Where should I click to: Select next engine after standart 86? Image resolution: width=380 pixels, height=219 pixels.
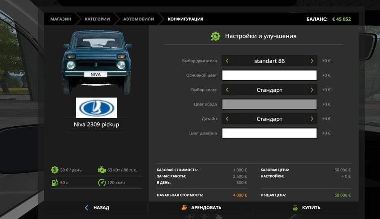pyautogui.click(x=312, y=61)
